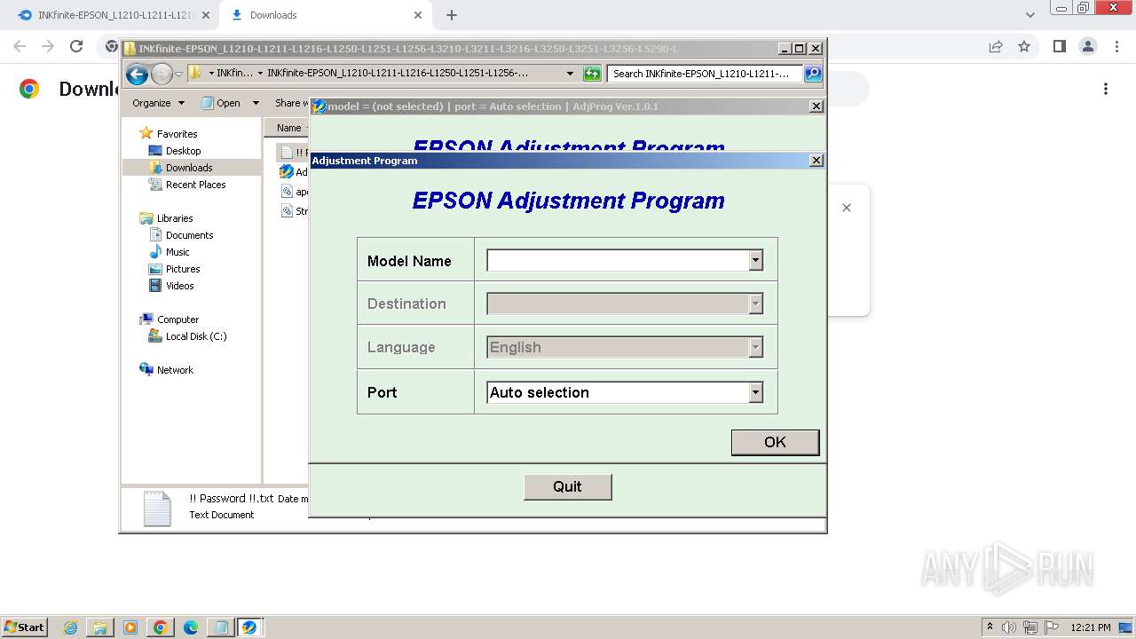The image size is (1136, 639).
Task: Click the Chrome back arrow
Action: tap(20, 46)
